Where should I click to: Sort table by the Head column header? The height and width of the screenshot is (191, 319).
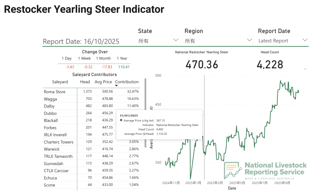pyautogui.click(x=85, y=82)
